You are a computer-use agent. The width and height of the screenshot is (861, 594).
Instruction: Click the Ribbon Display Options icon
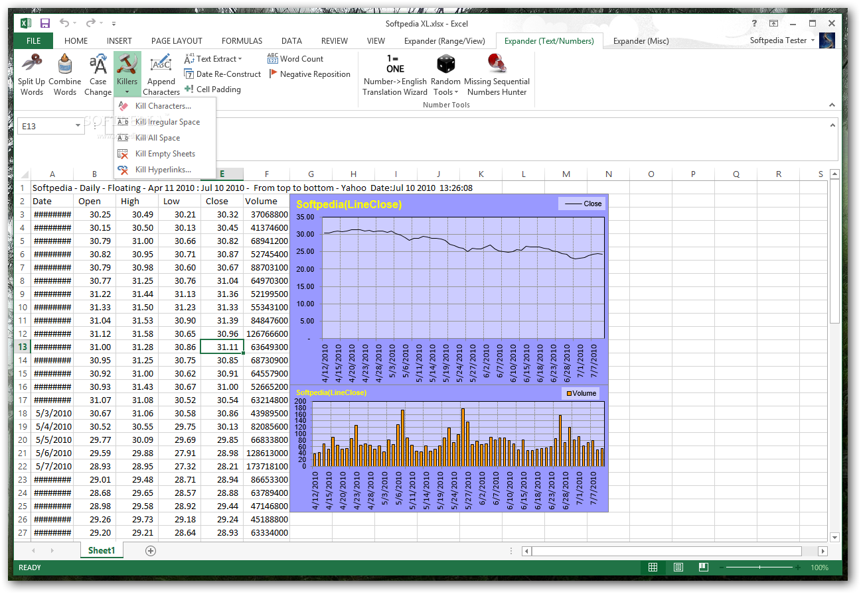tap(773, 23)
